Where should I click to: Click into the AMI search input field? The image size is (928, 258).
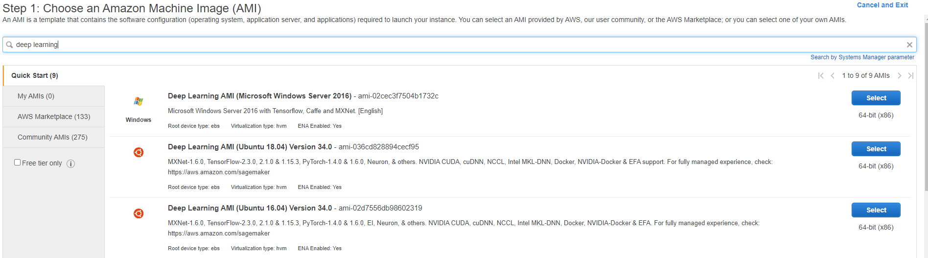[441, 45]
